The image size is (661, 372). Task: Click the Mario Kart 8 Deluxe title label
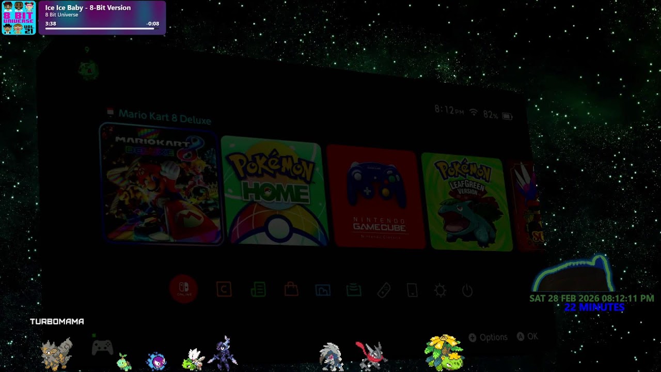[x=165, y=117]
